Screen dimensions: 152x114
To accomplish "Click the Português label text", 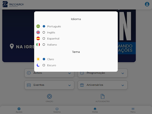I will (x=54, y=26).
